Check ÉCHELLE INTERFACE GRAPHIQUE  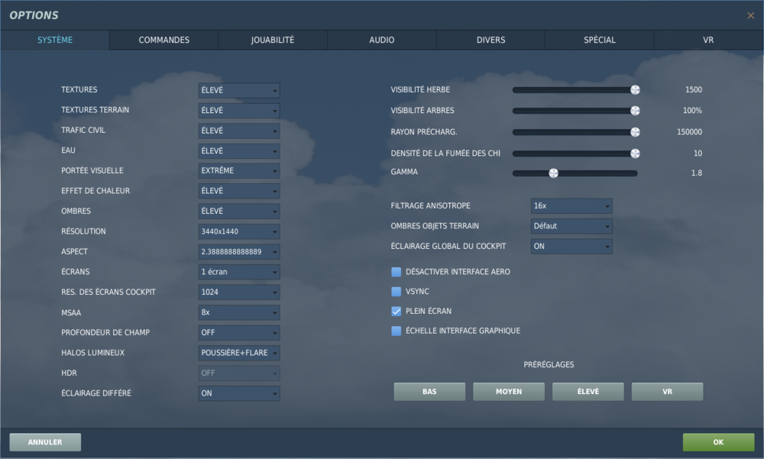(396, 331)
